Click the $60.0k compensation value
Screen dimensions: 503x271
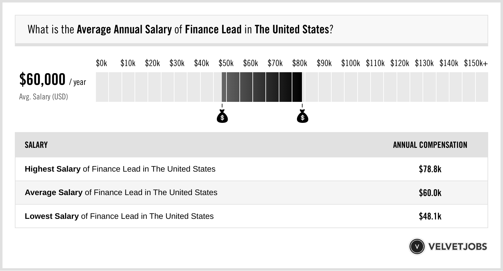point(430,193)
